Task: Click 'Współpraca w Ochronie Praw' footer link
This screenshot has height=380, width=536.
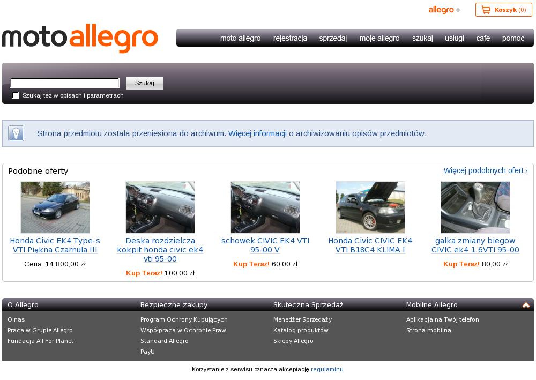Action: click(183, 330)
